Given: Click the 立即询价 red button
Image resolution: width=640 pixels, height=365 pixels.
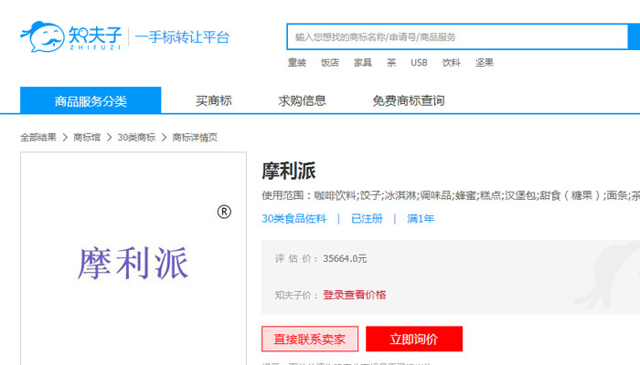Looking at the screenshot, I should click(414, 339).
